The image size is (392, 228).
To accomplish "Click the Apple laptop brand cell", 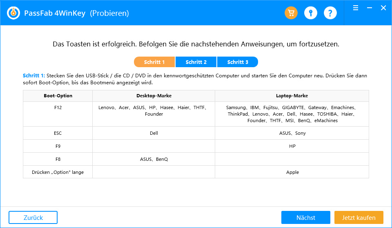I will [292, 172].
